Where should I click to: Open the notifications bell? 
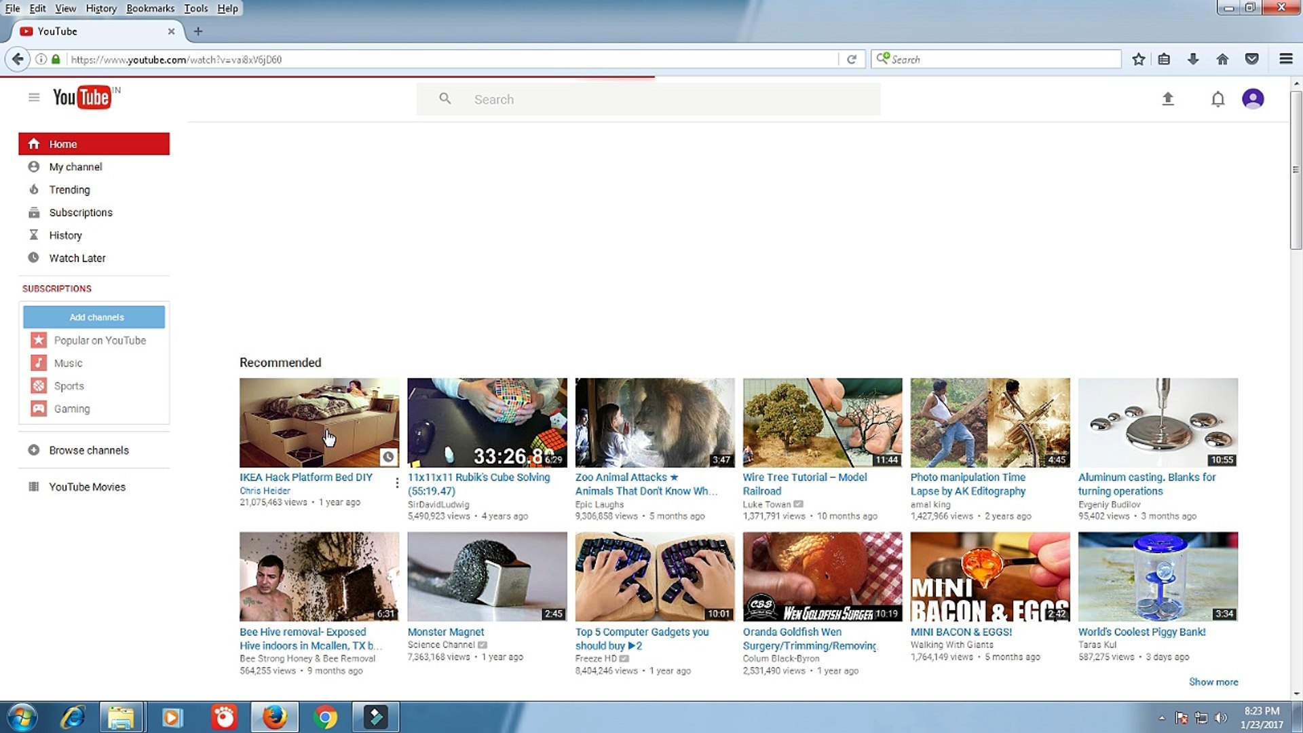click(x=1217, y=100)
